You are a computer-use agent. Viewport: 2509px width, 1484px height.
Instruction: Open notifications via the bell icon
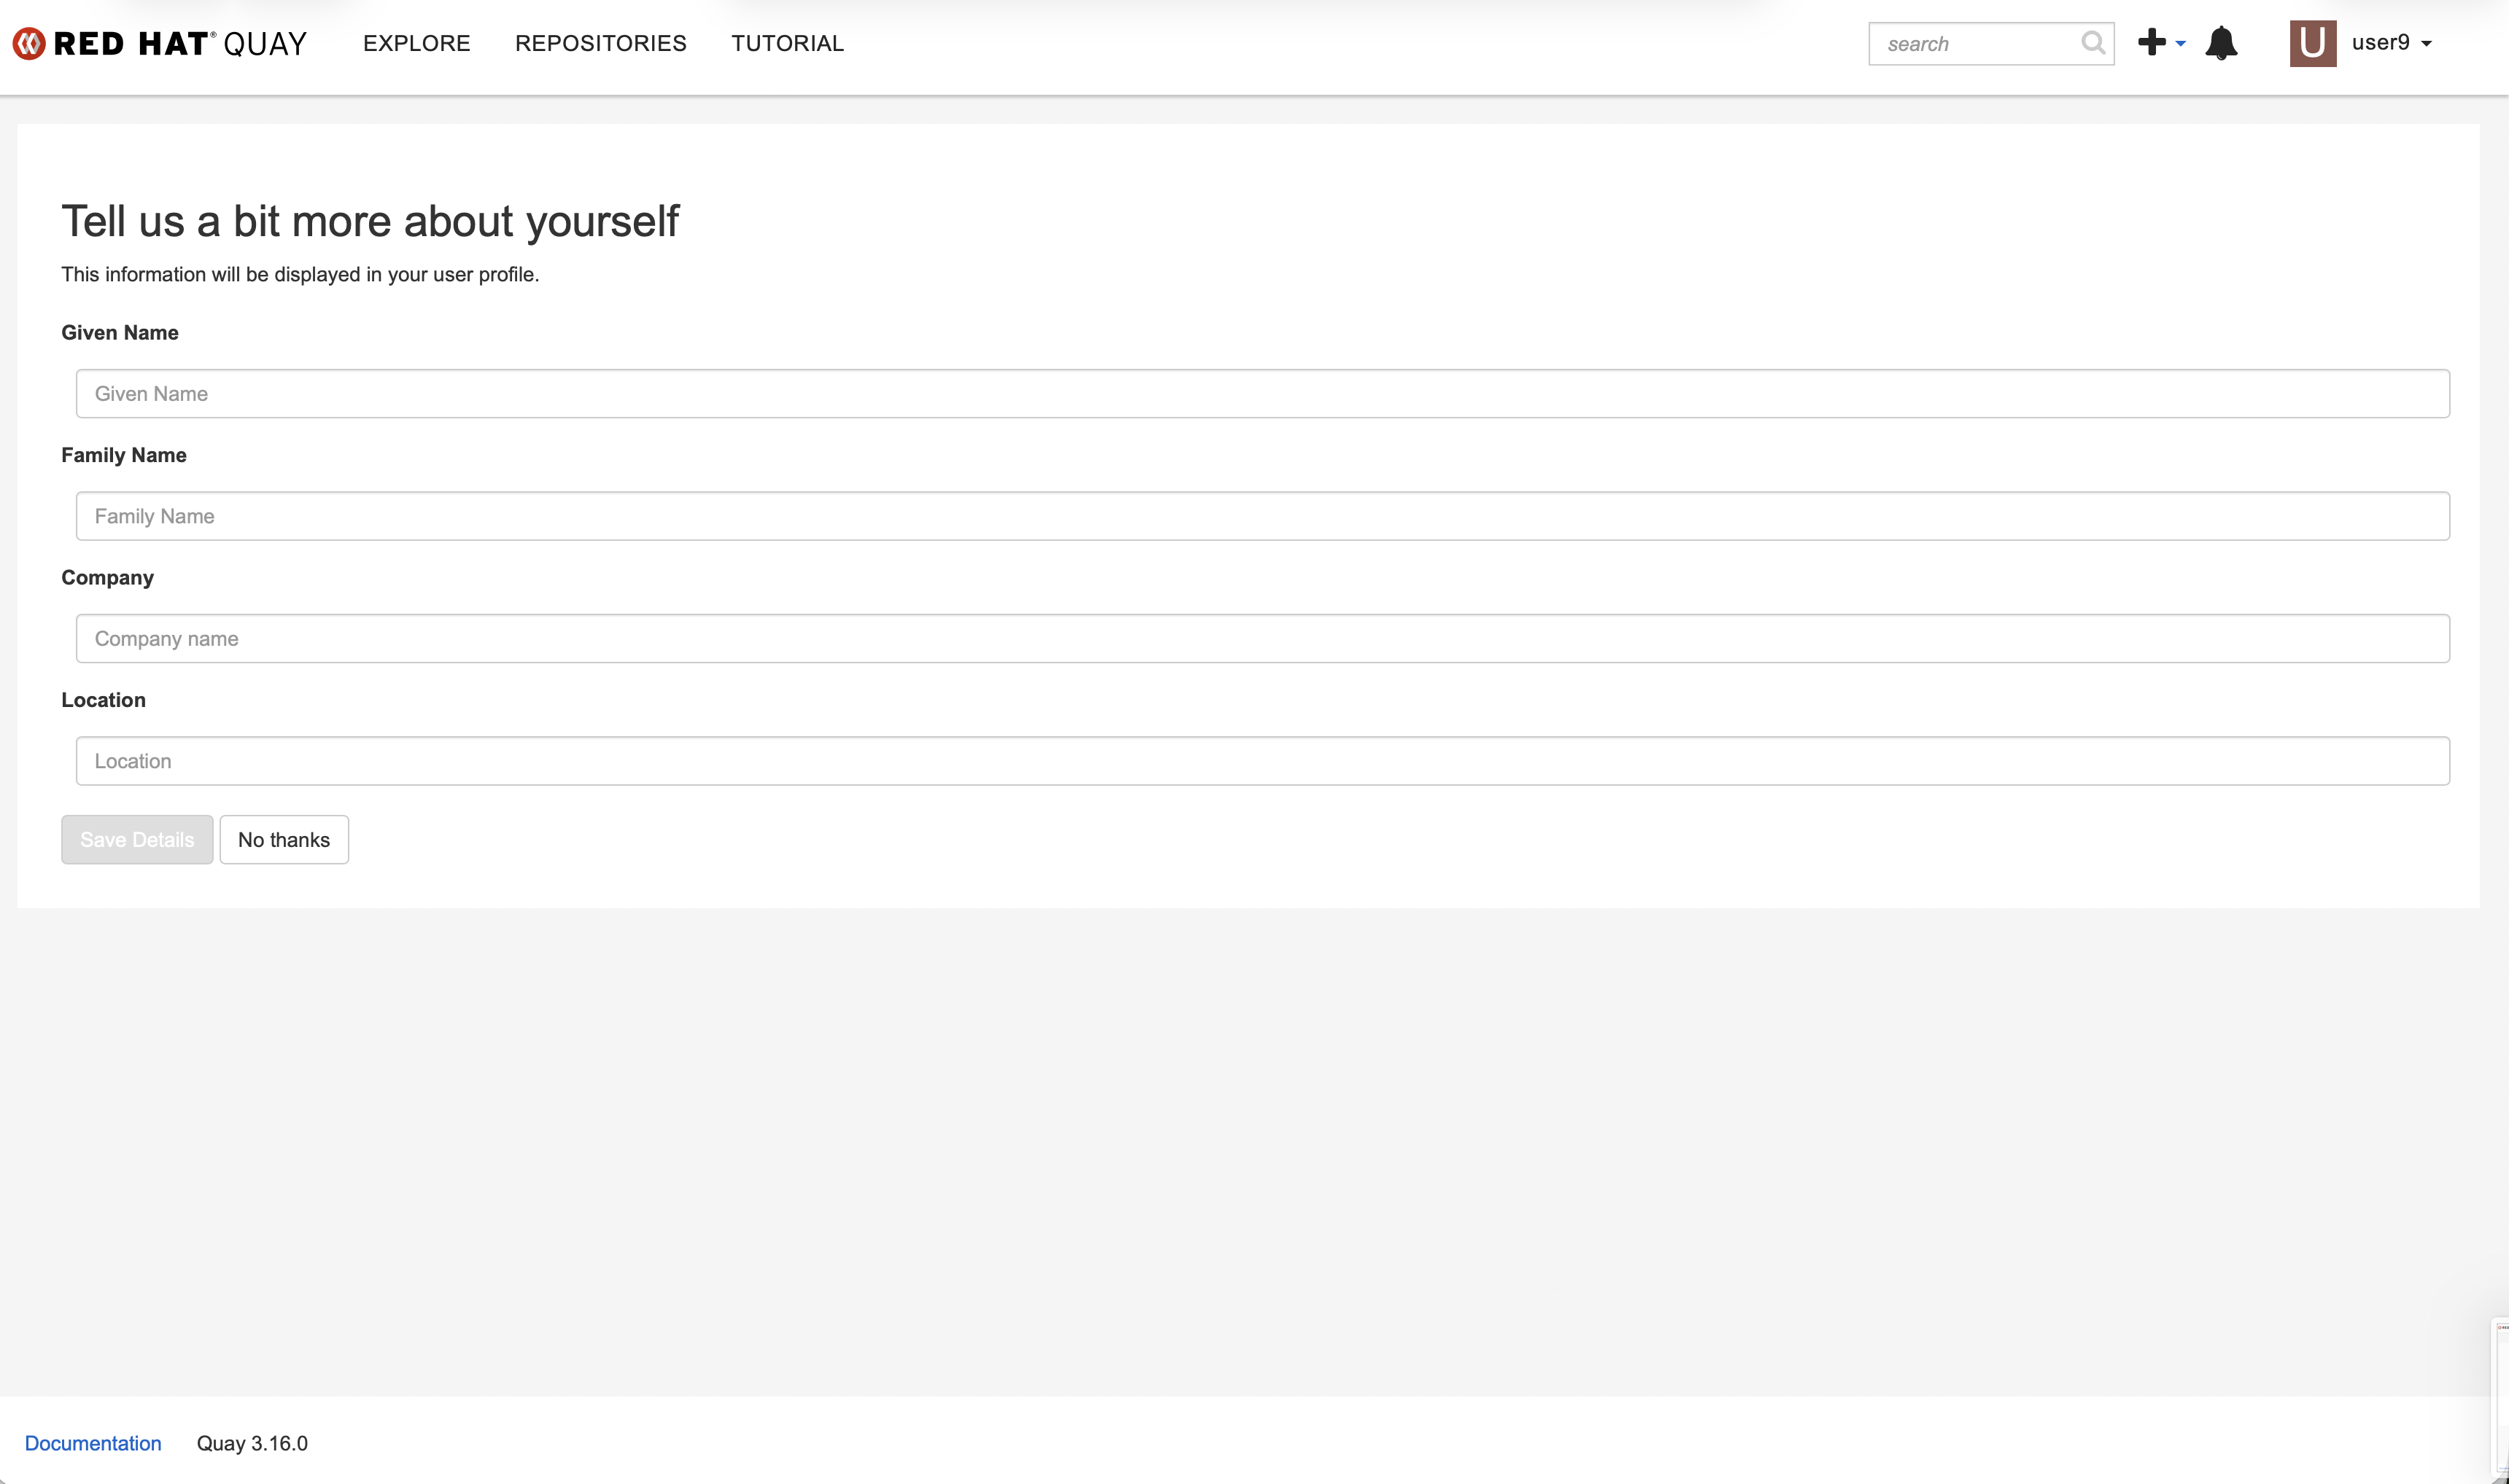2221,43
